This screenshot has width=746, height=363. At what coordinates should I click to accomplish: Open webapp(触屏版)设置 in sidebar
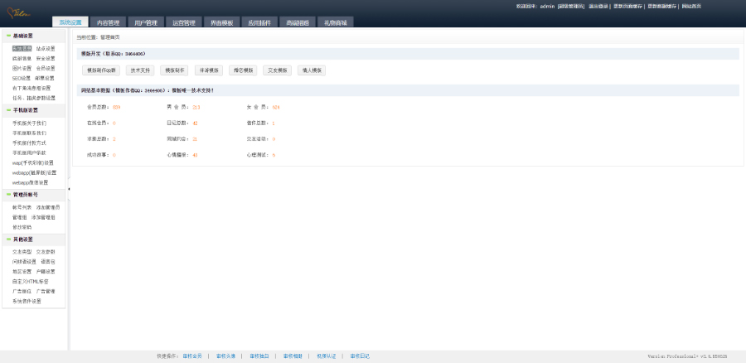coord(34,172)
